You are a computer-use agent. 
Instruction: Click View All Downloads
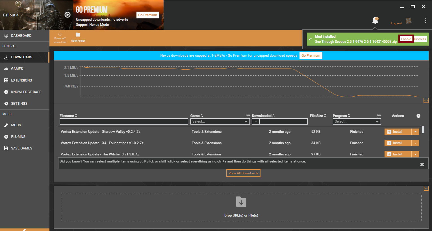click(243, 173)
